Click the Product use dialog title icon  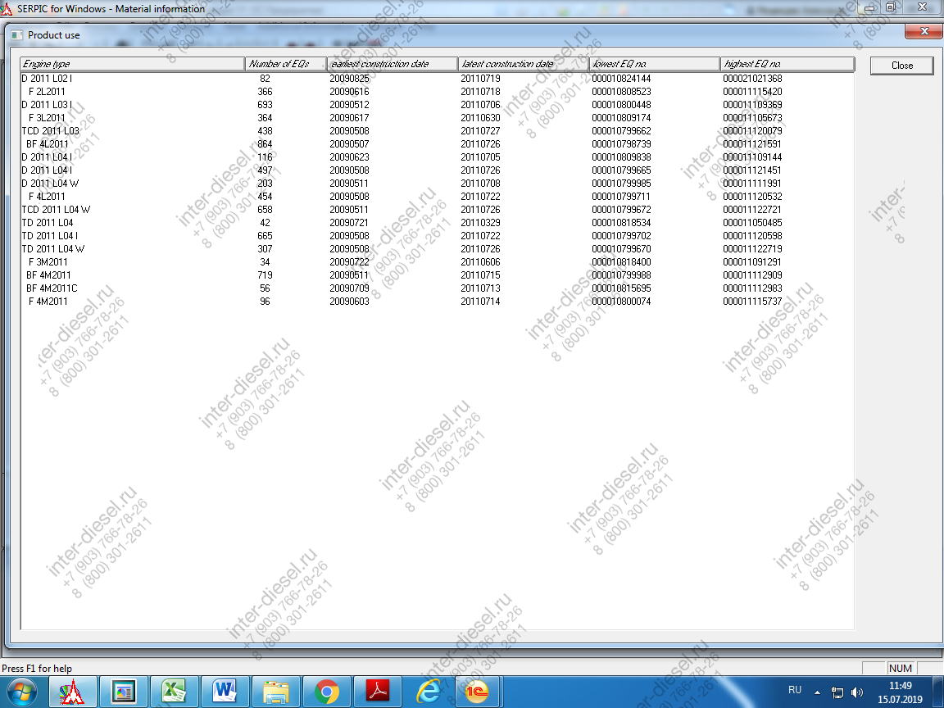click(x=17, y=35)
